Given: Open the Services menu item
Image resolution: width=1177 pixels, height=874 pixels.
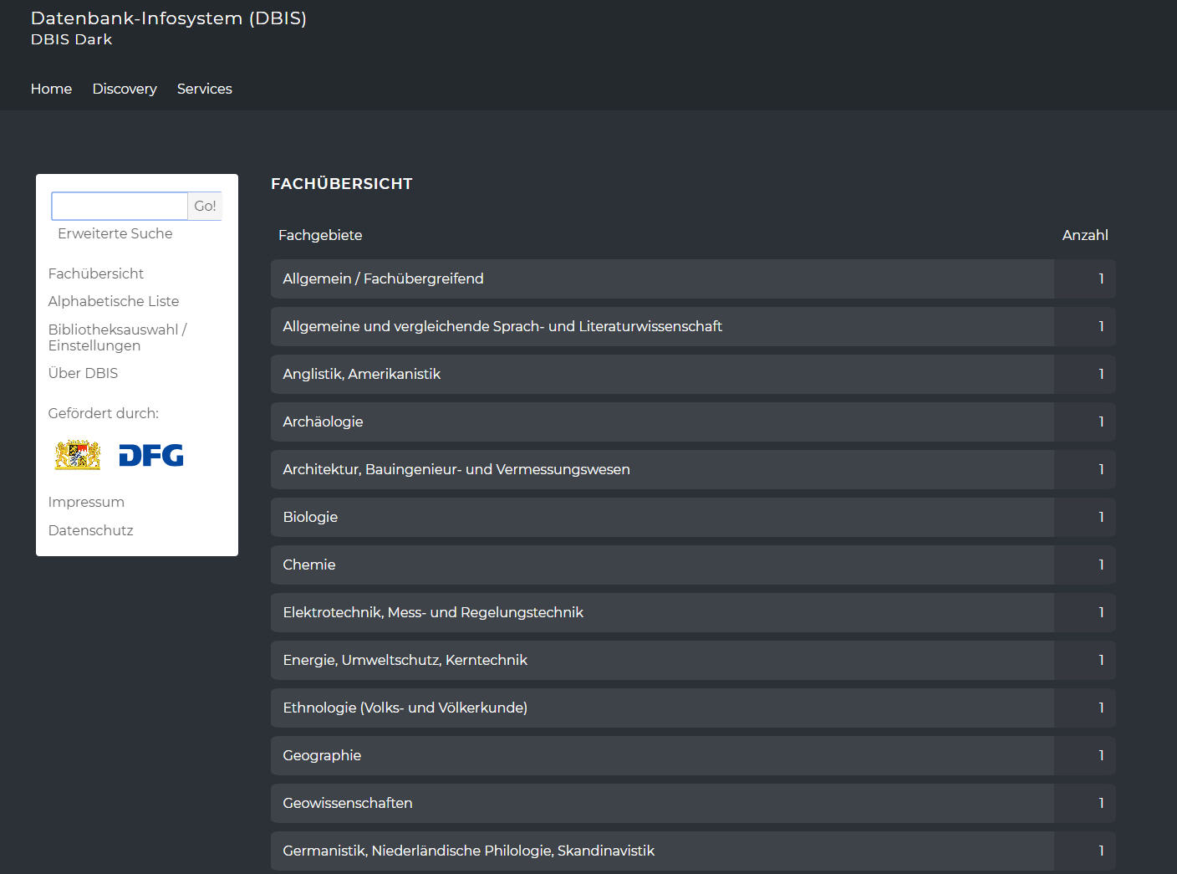Looking at the screenshot, I should 205,89.
